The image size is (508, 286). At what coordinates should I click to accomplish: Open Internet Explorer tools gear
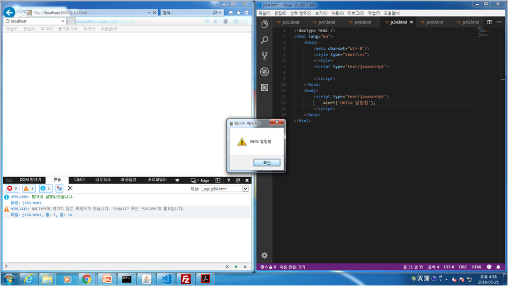click(247, 13)
